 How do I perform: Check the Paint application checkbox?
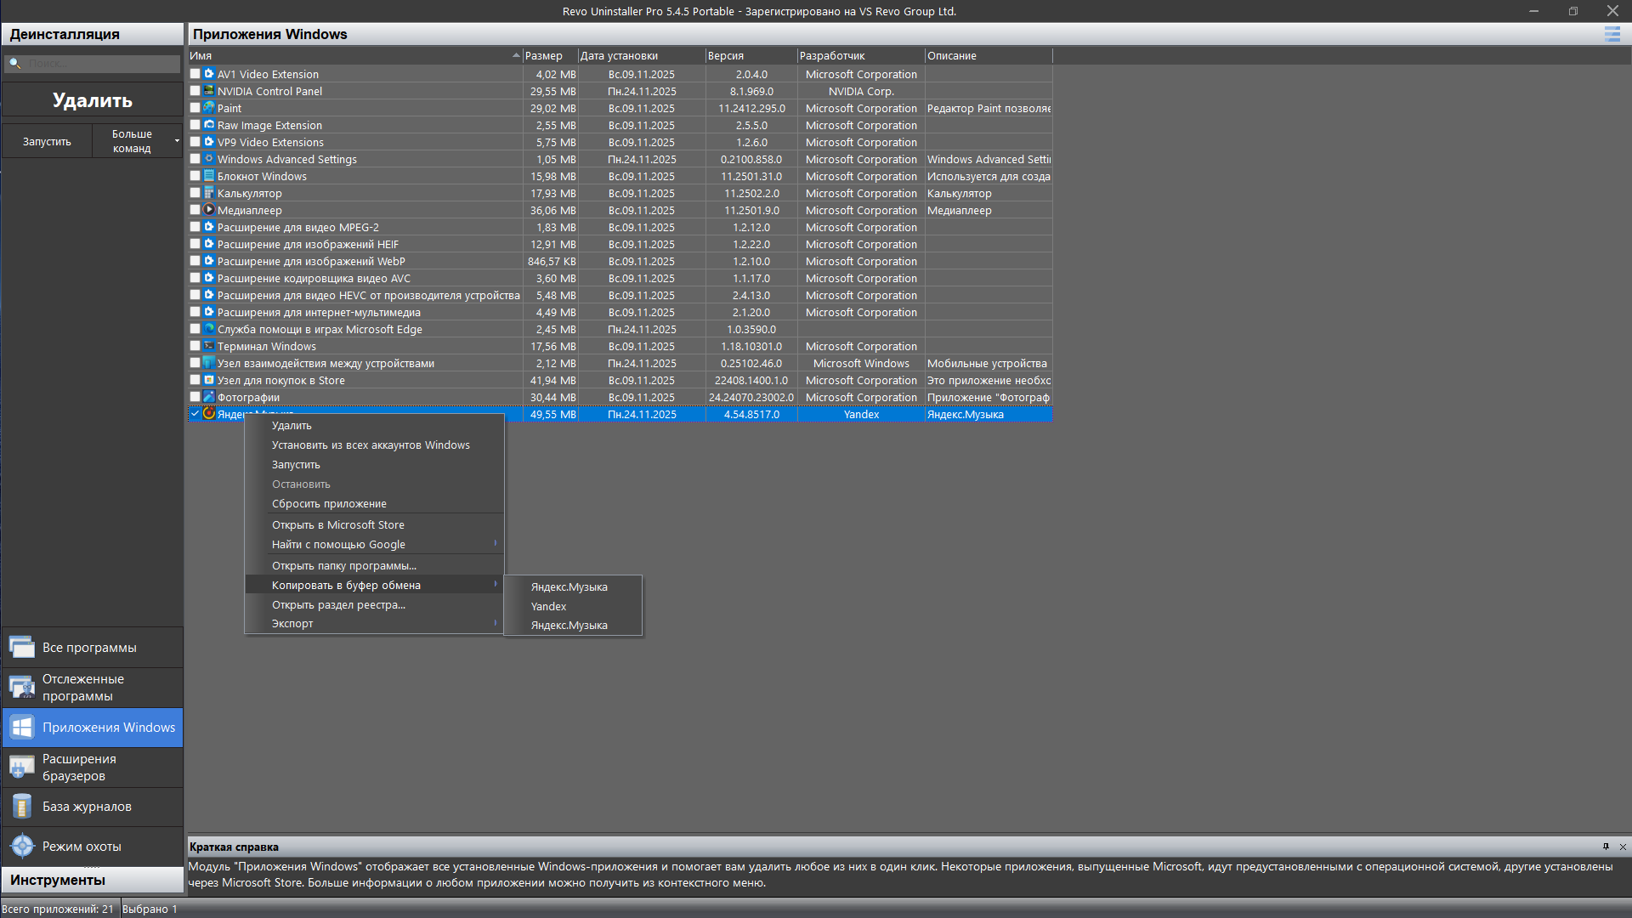pyautogui.click(x=195, y=108)
